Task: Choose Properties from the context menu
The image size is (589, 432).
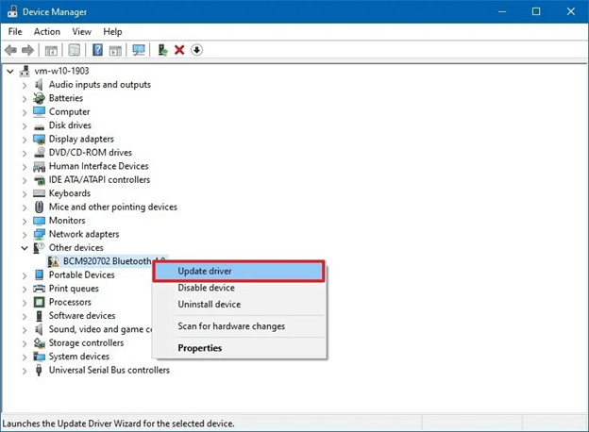Action: [x=240, y=348]
